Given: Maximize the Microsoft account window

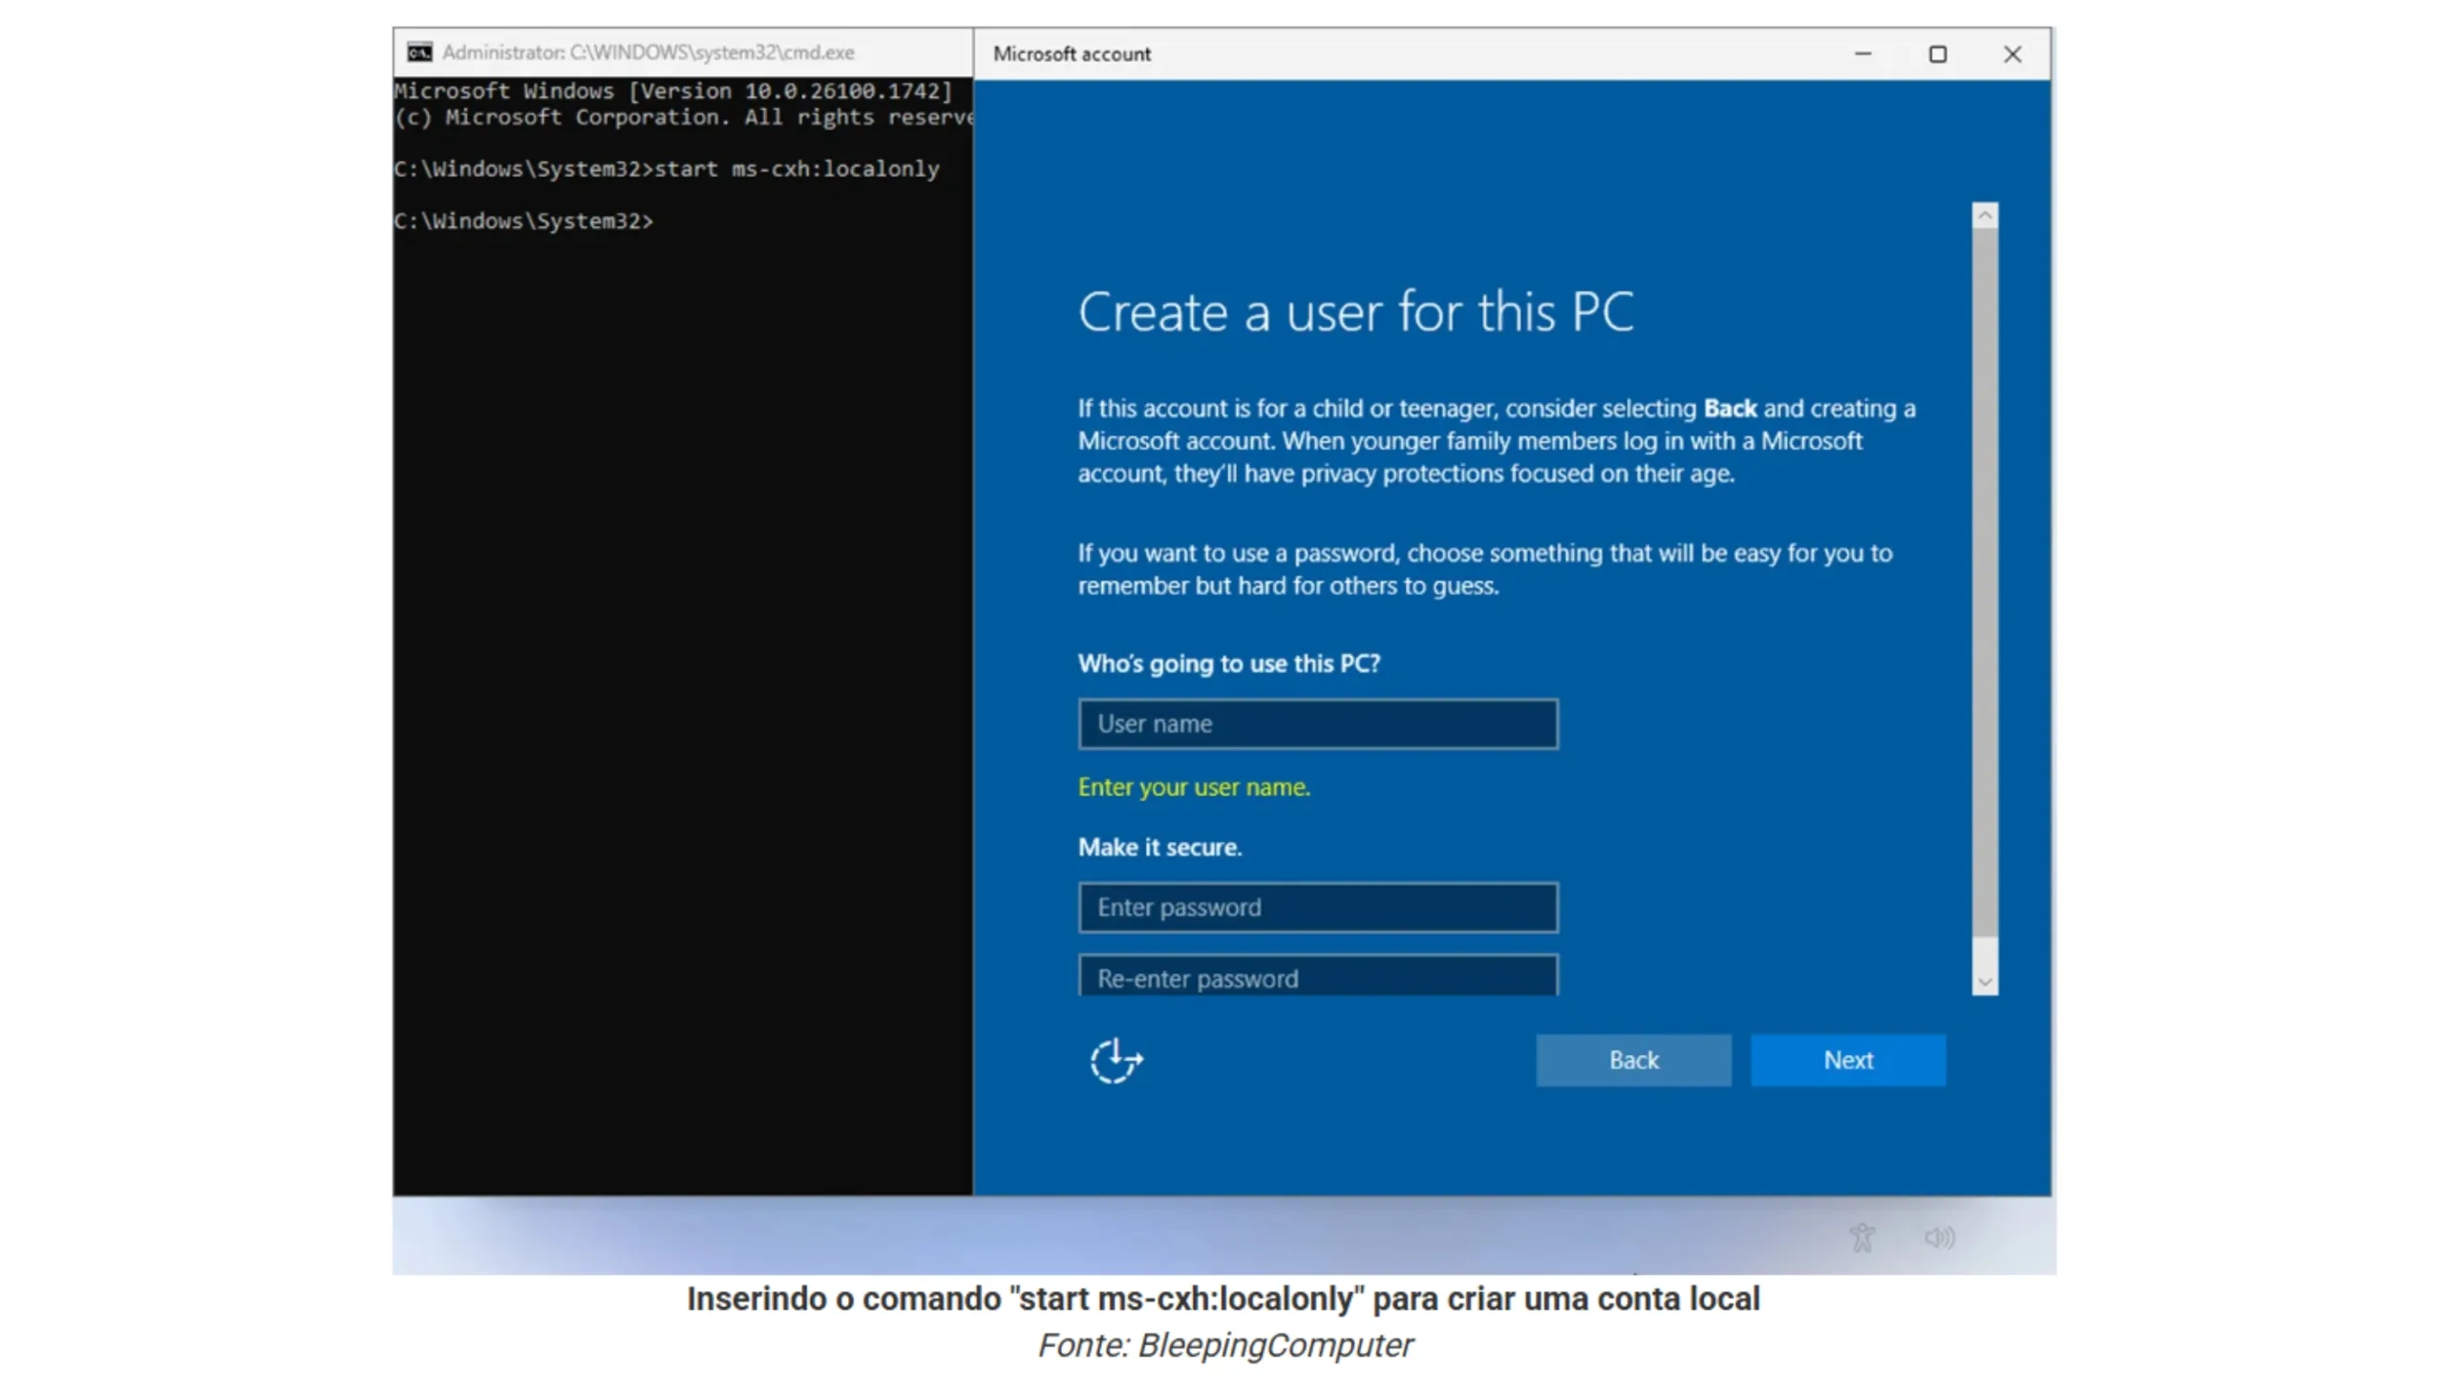Looking at the screenshot, I should [x=1937, y=53].
